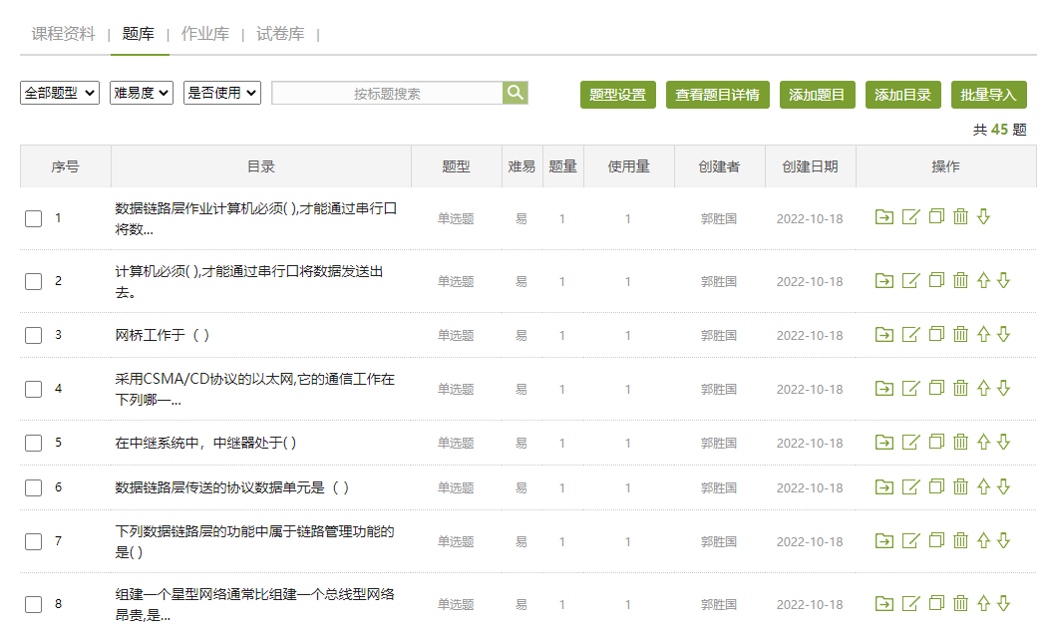Click the 按标题搜索 search field
This screenshot has width=1050, height=632.
[387, 93]
